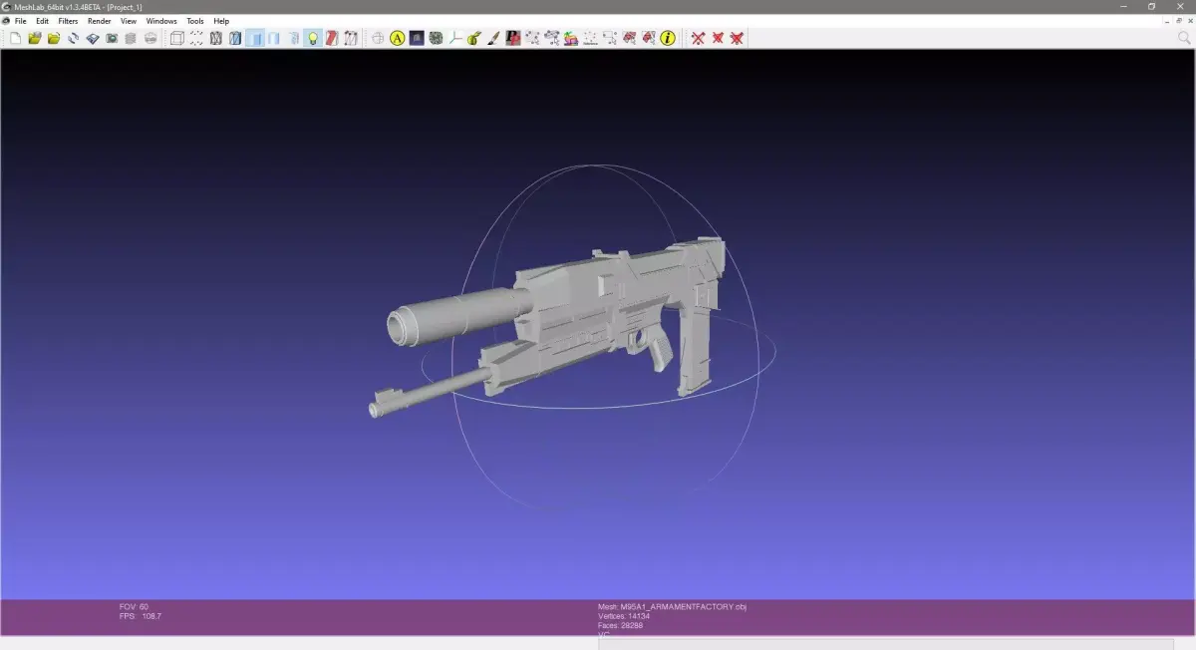Click the search magnifier icon
The width and height of the screenshot is (1196, 650).
[x=1184, y=38]
